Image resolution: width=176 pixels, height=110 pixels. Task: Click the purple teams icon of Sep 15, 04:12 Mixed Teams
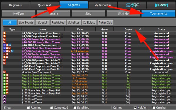[x=4, y=96]
